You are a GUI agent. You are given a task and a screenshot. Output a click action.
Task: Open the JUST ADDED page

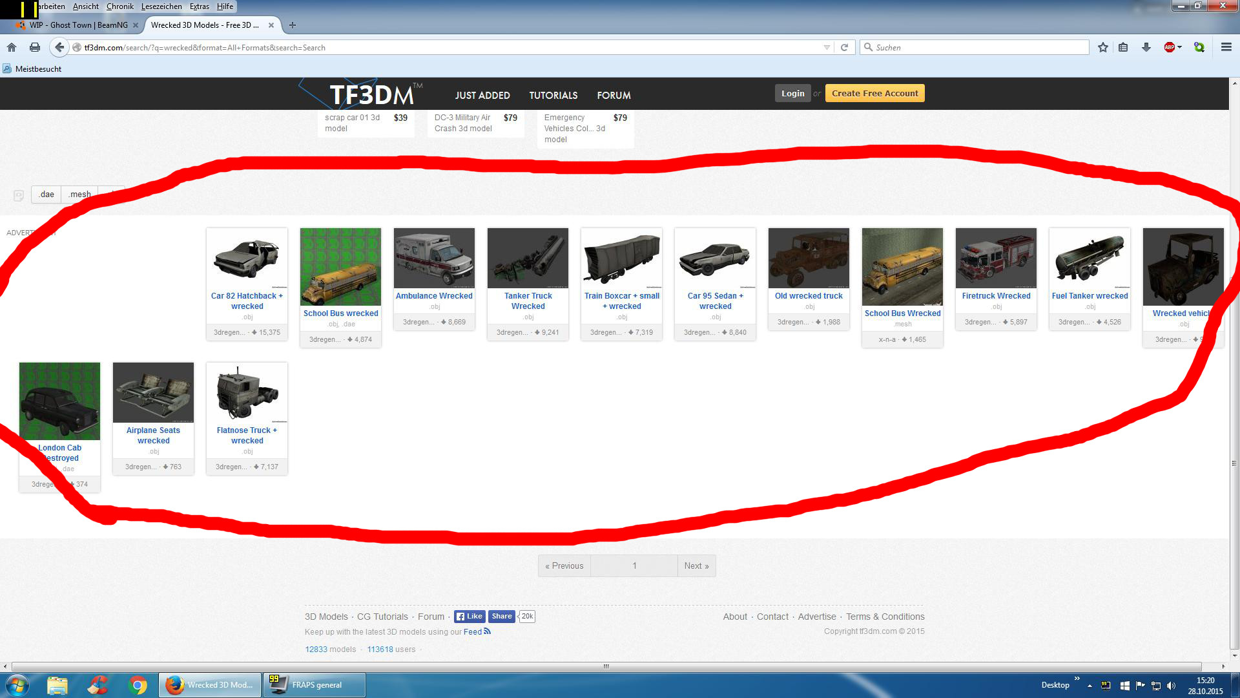(x=482, y=95)
